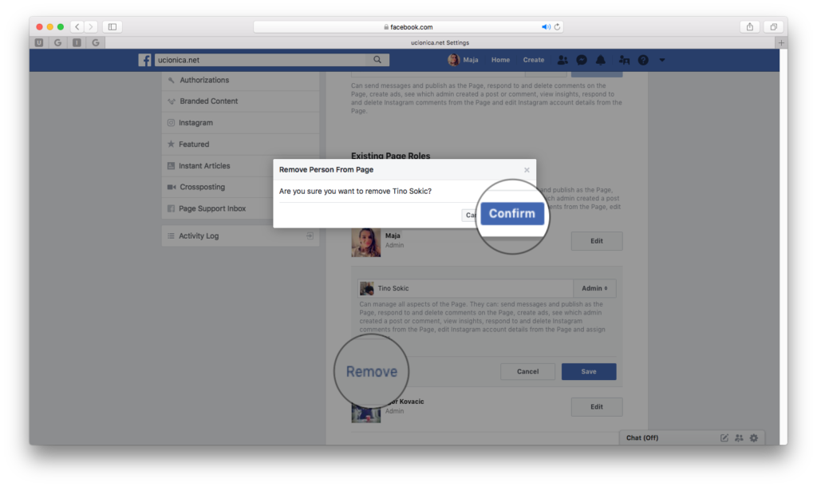Click the facebook.com address bar
The height and width of the screenshot is (487, 817).
(x=408, y=26)
